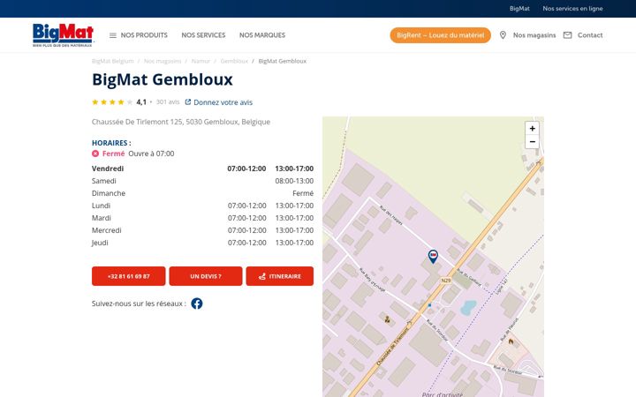Click Ouvre à 07:00 text
This screenshot has width=636, height=397.
[x=151, y=154]
